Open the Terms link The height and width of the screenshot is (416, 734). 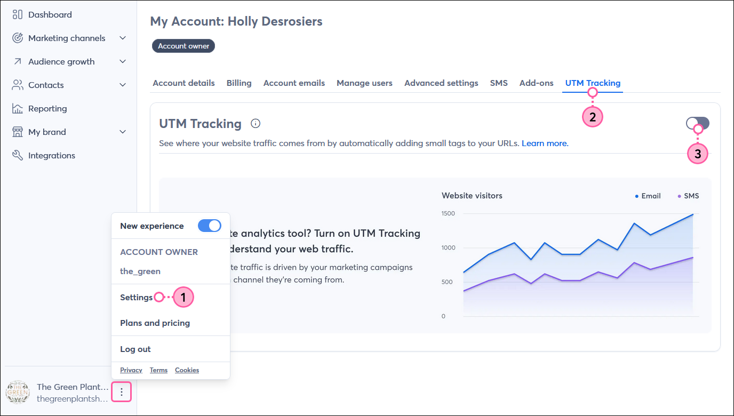click(x=158, y=370)
